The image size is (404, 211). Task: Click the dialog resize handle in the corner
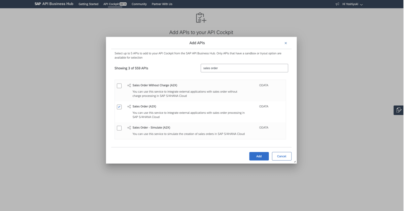(x=295, y=162)
